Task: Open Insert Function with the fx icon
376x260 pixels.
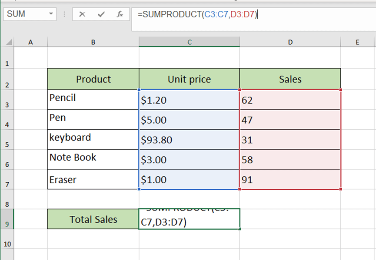Action: 120,14
